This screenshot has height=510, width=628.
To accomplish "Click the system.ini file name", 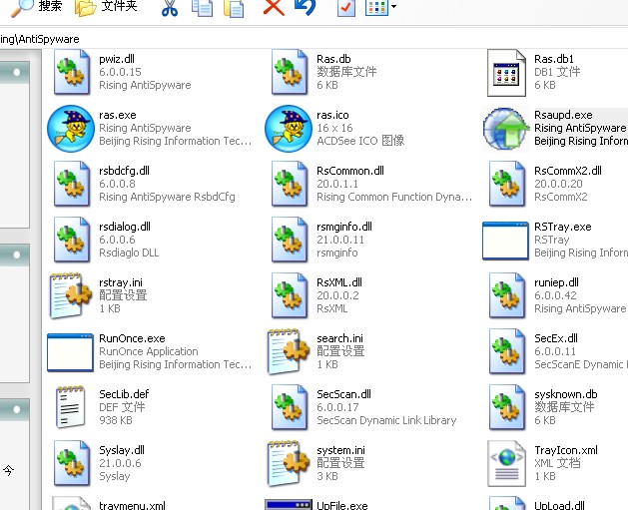I will 340,450.
